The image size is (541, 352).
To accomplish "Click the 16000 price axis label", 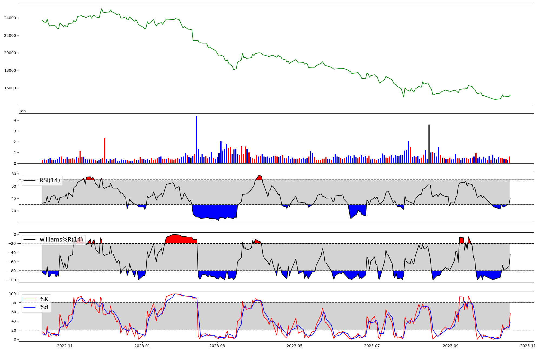I will point(10,88).
